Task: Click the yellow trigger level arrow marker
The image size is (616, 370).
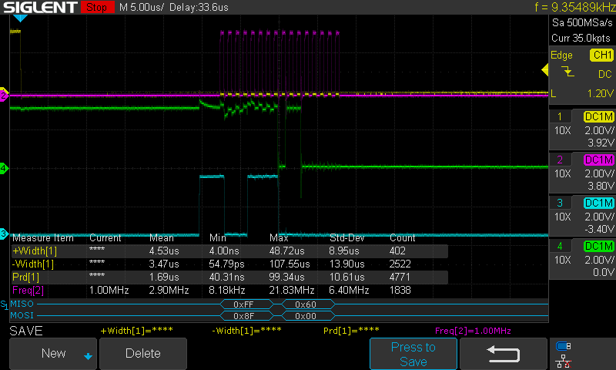Action: click(x=545, y=70)
